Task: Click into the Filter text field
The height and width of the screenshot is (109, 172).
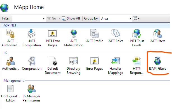Action: [x=27, y=18]
